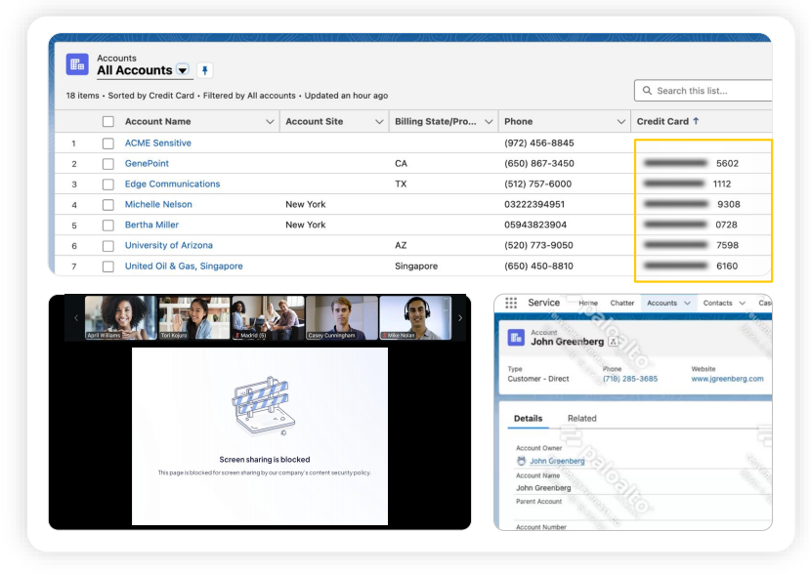The image size is (810, 574).
Task: Open the Edge Communications account link
Action: click(172, 184)
